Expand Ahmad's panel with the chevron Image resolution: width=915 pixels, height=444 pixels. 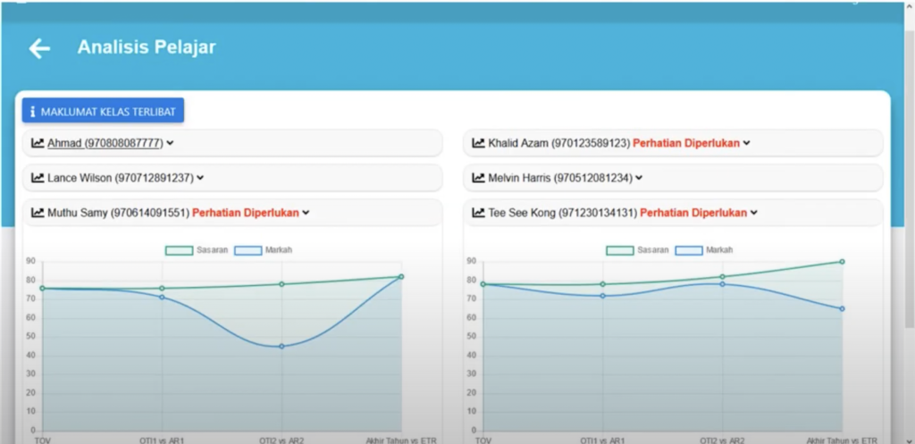click(170, 143)
